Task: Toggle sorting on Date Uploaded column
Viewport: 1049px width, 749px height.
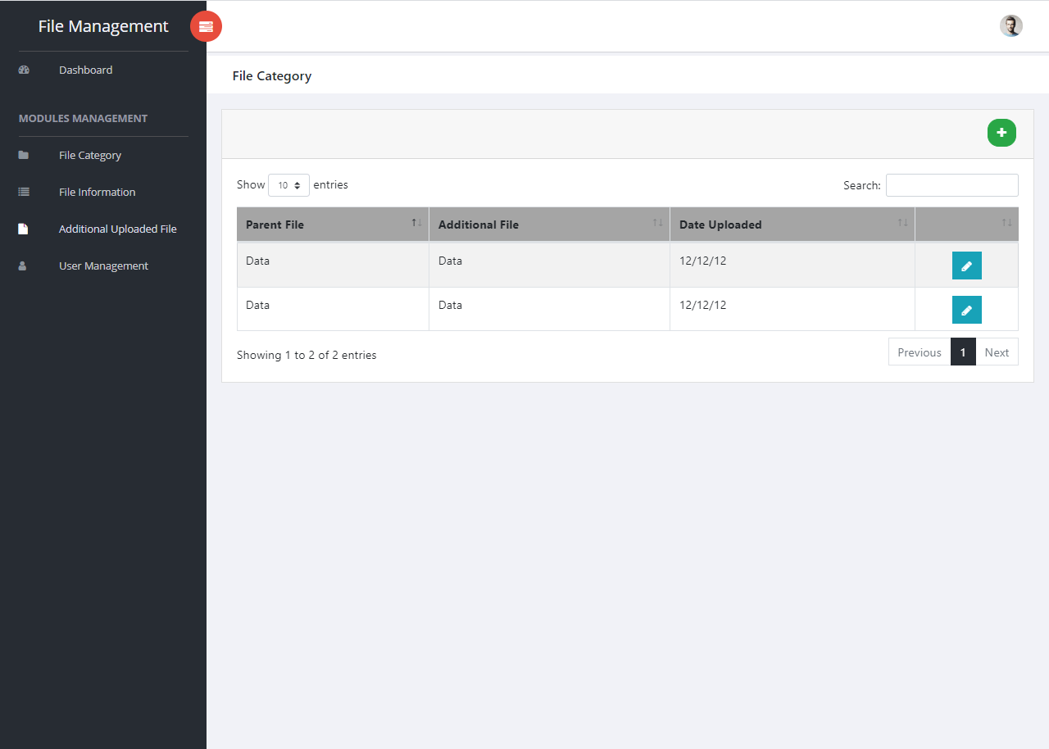Action: click(902, 222)
